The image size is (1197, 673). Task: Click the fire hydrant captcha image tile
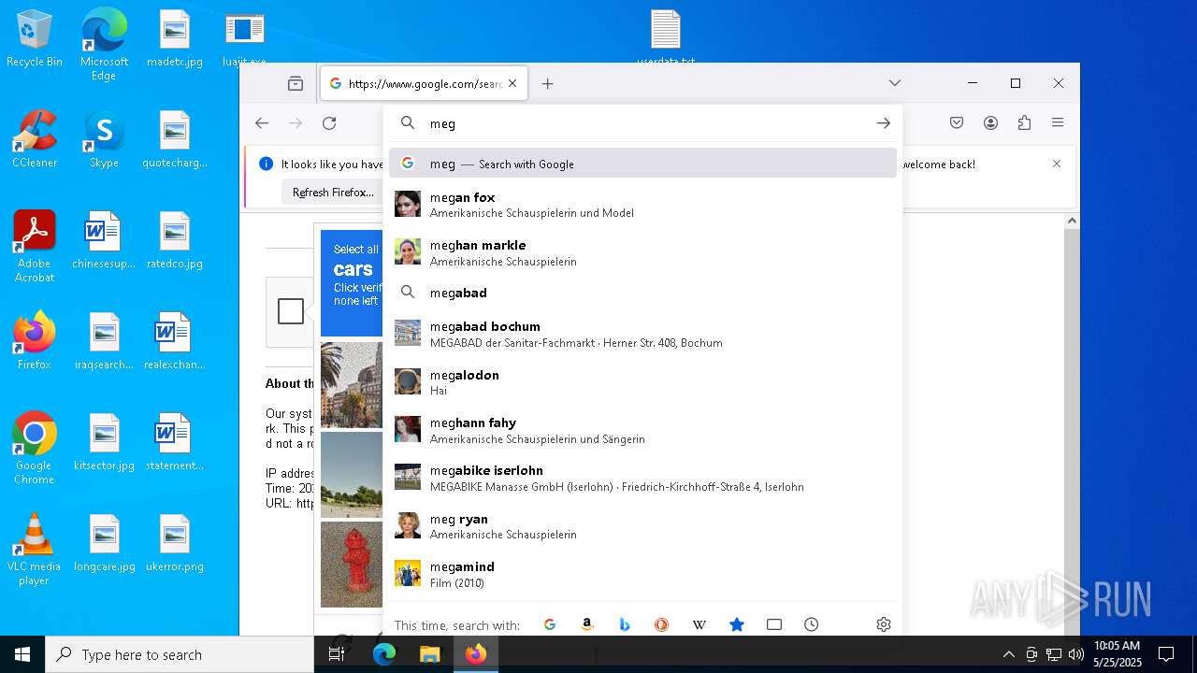click(352, 565)
